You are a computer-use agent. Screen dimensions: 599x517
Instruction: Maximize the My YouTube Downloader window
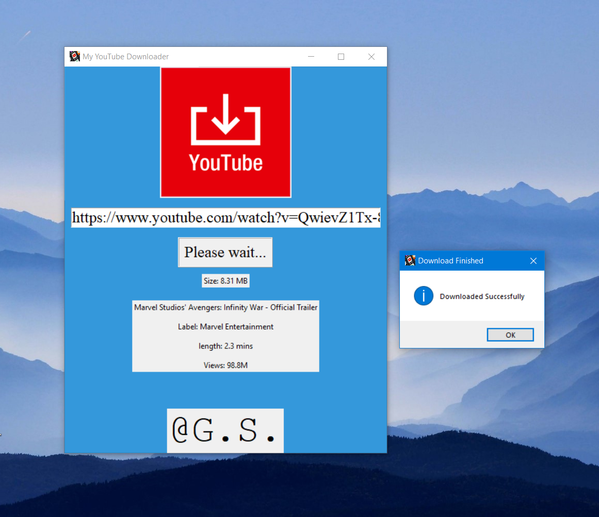click(x=341, y=57)
